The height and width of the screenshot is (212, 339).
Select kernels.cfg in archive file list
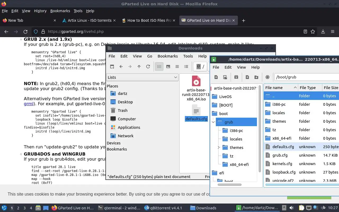pyautogui.click(x=301, y=164)
